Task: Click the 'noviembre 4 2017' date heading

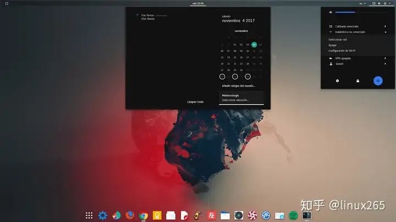Action: click(238, 21)
